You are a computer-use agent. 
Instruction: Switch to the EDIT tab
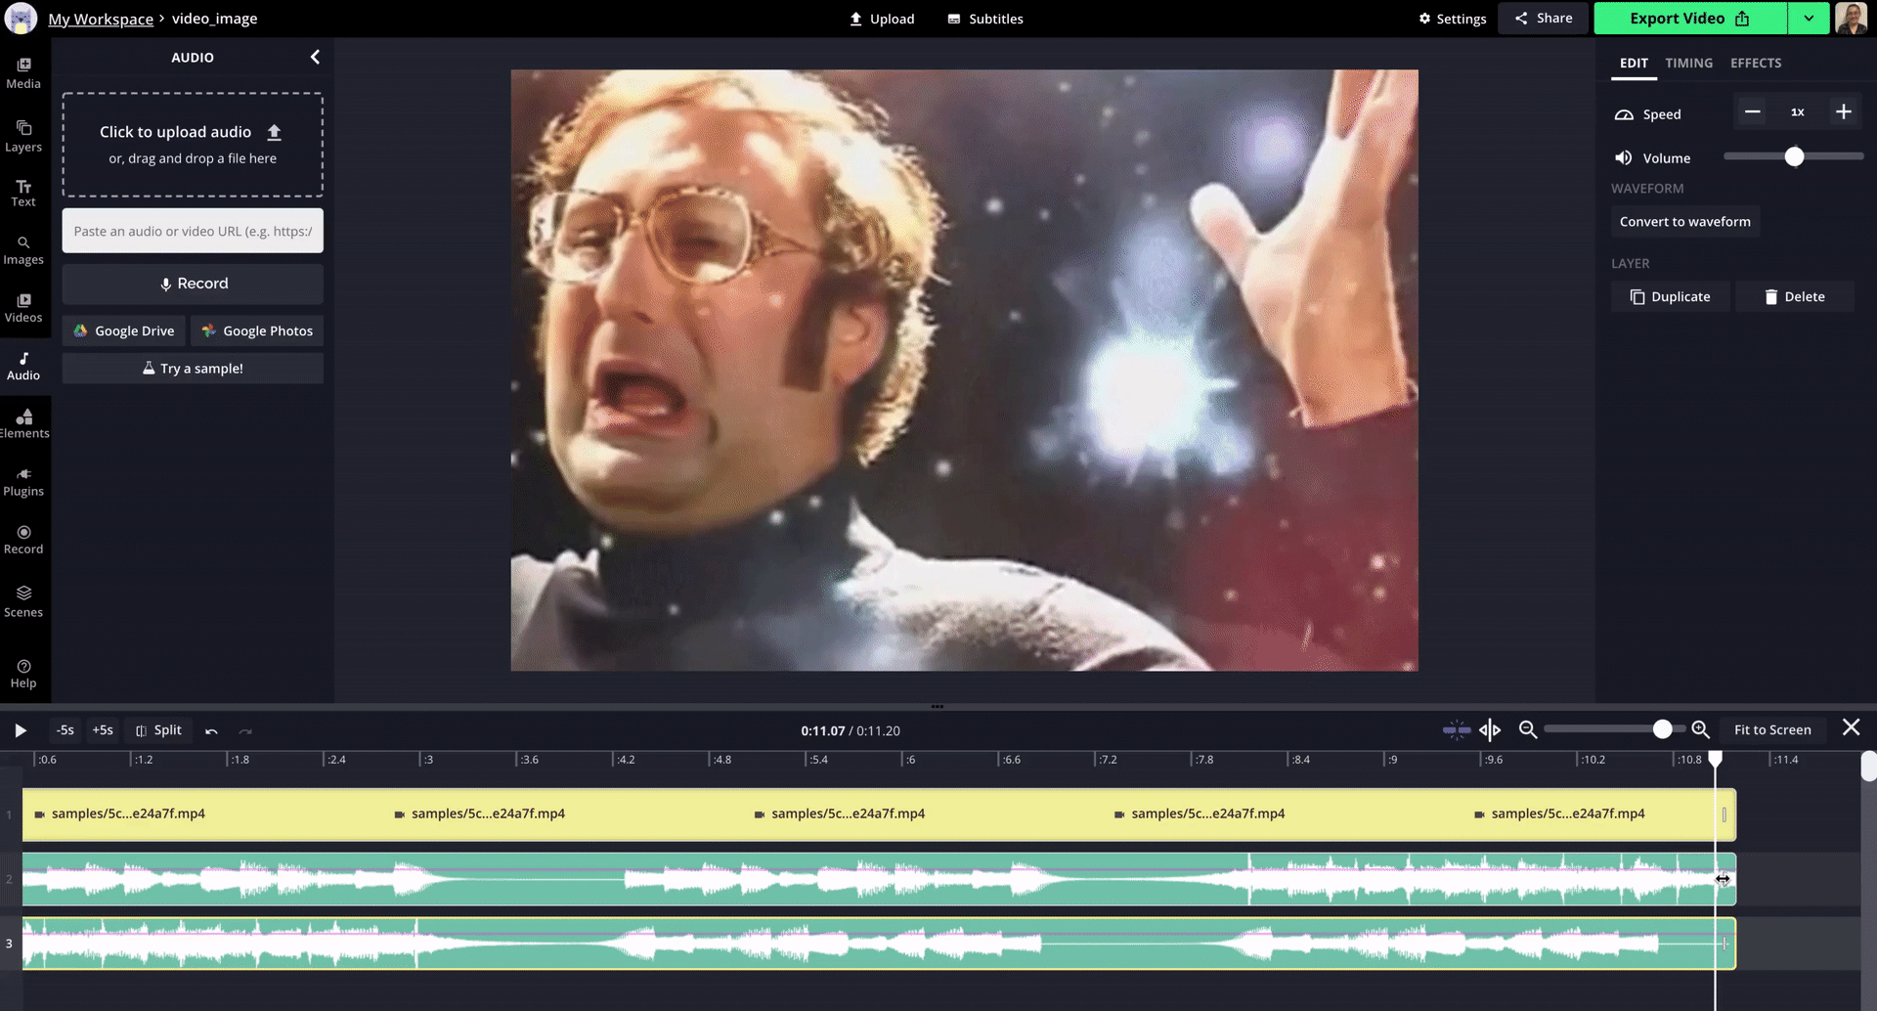(1634, 63)
